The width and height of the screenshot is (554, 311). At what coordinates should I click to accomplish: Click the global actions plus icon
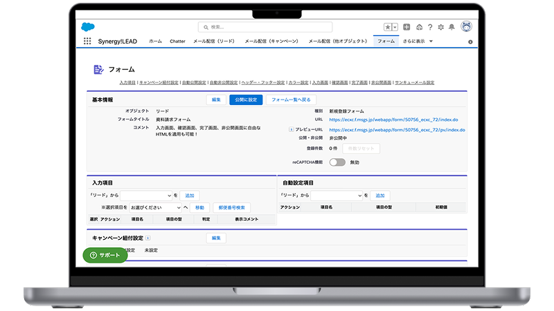click(406, 27)
